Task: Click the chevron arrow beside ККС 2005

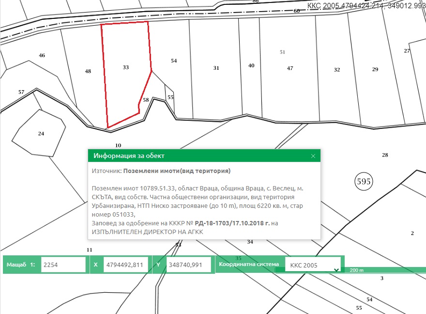Action: [336, 269]
